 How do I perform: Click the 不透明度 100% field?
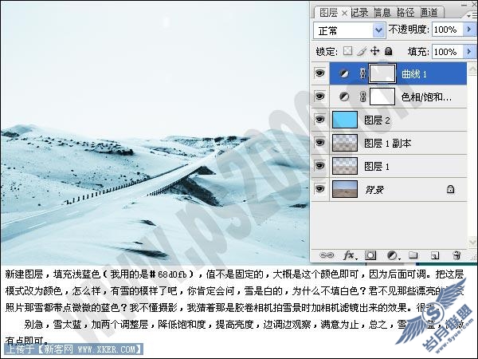pos(447,30)
